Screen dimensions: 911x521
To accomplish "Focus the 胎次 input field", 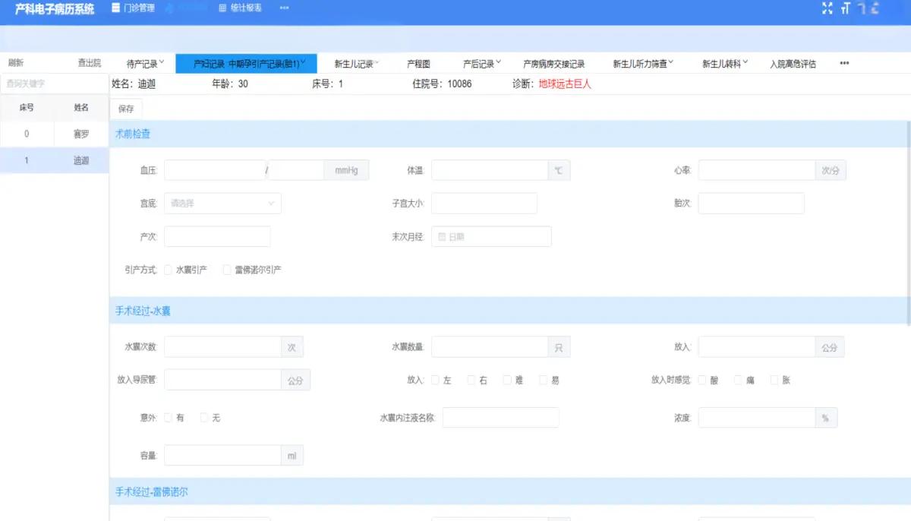I will tap(752, 204).
